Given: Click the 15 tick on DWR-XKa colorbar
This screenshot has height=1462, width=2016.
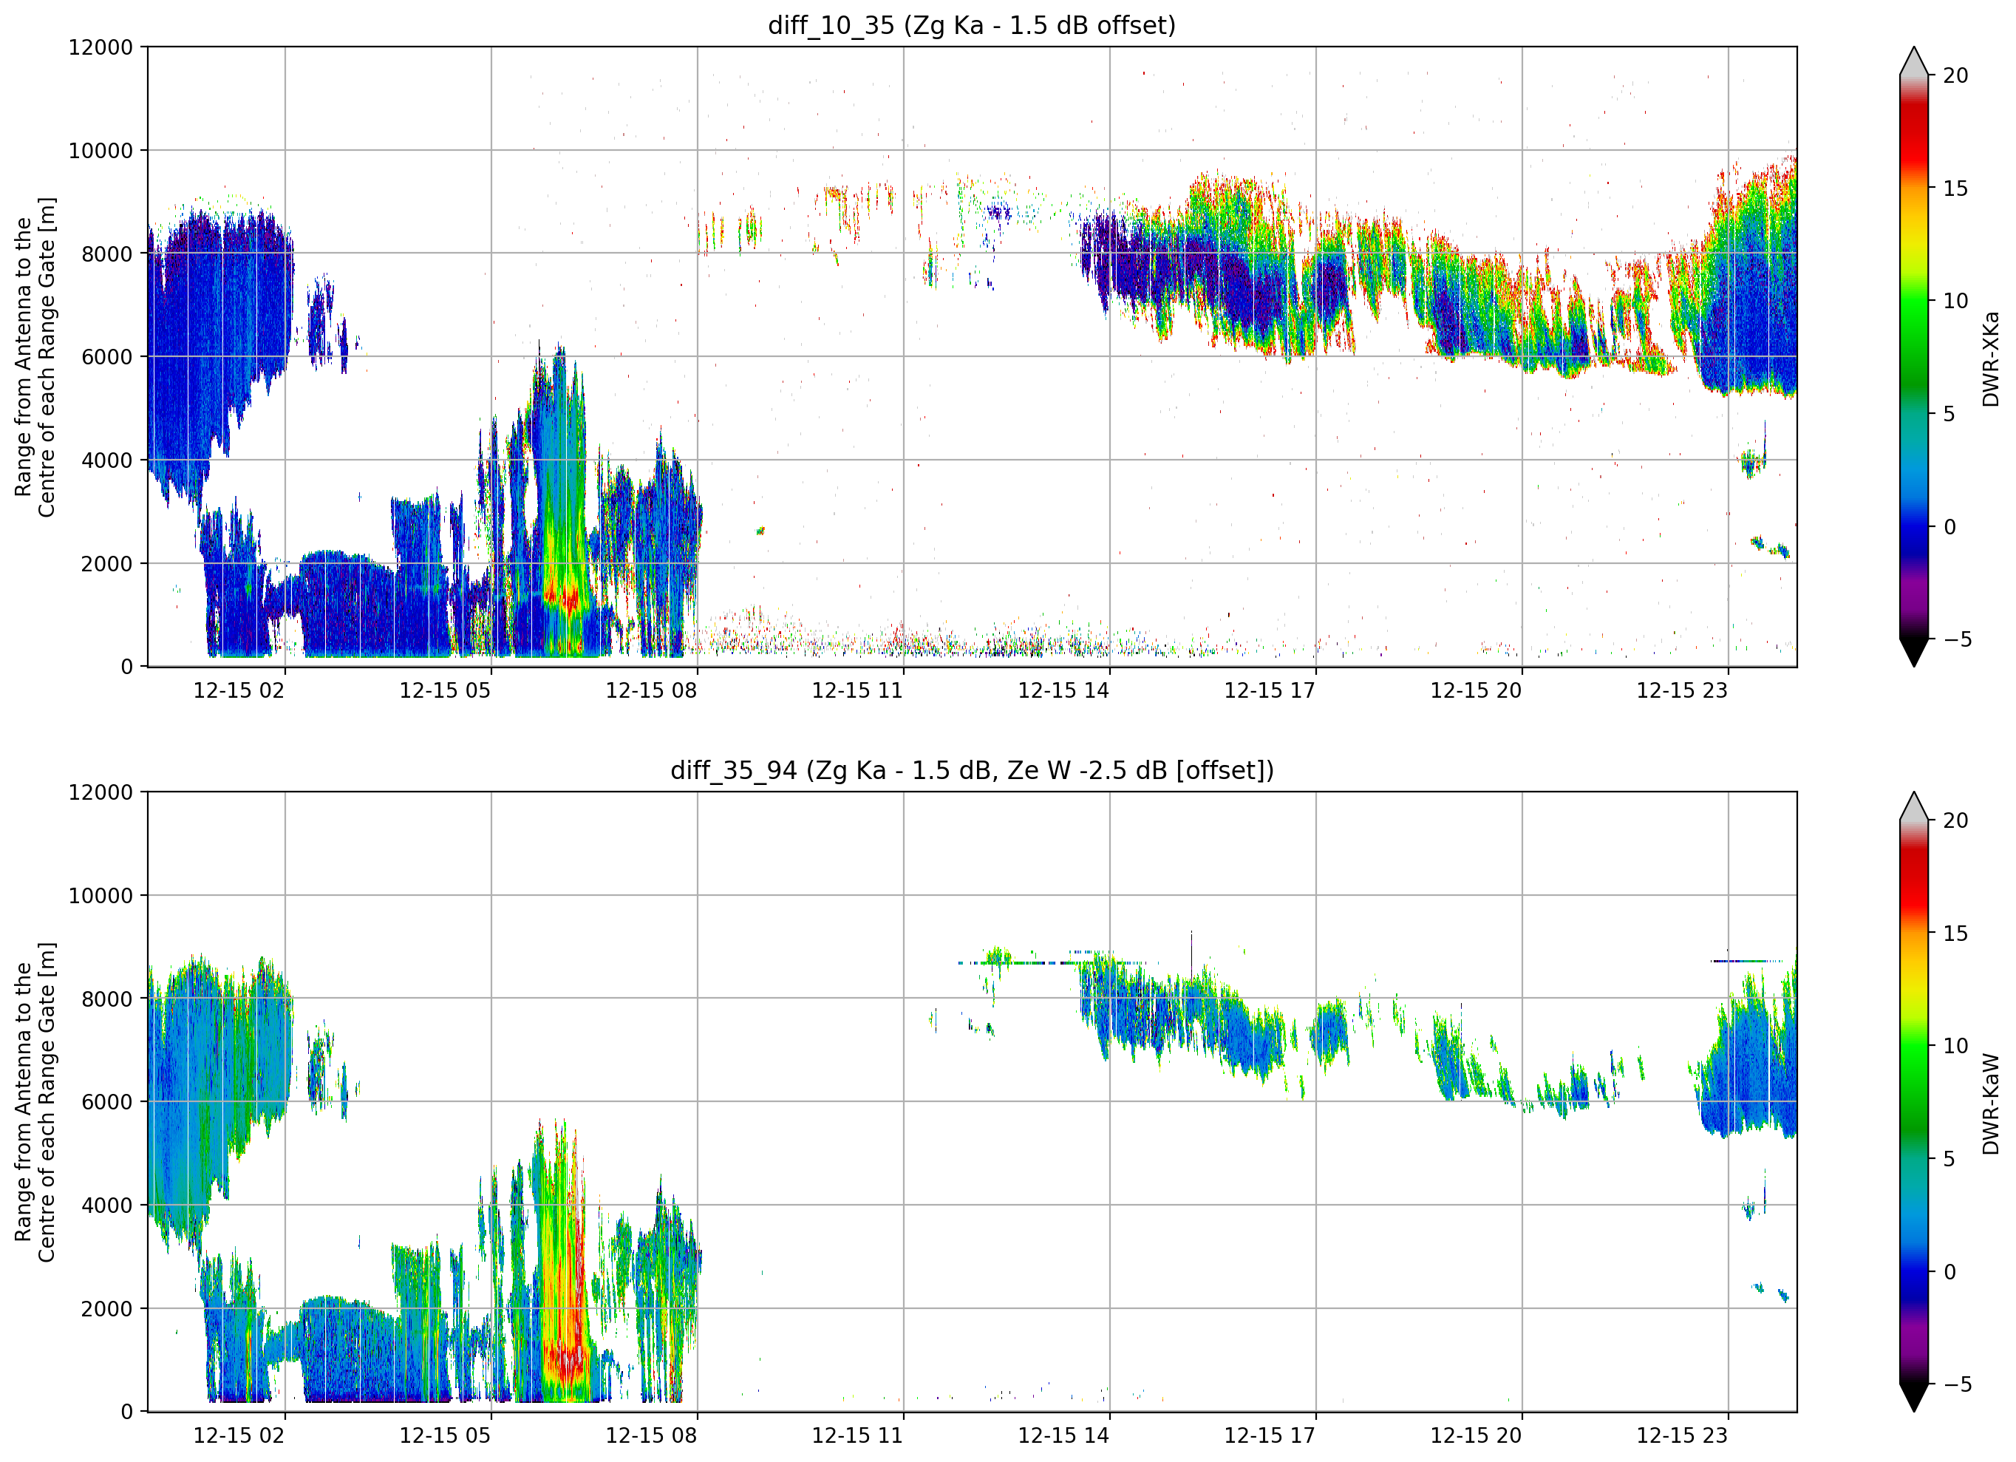Looking at the screenshot, I should 1955,188.
